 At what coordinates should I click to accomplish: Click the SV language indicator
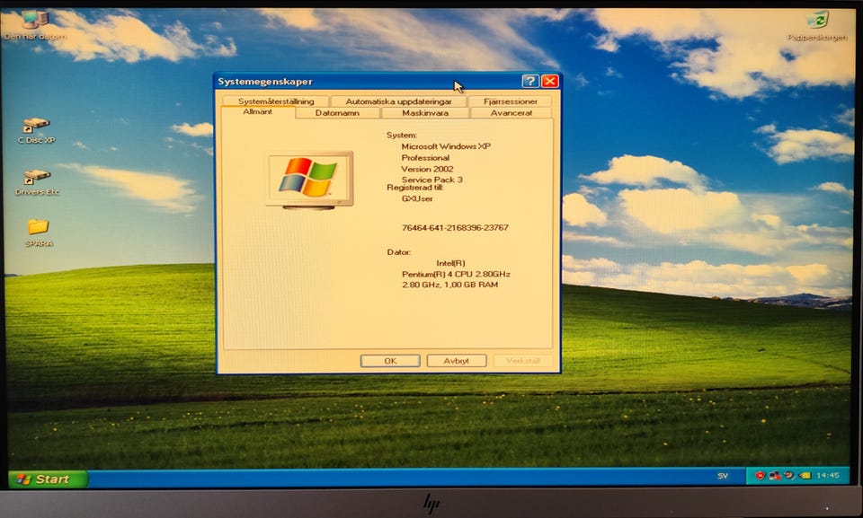pos(723,476)
